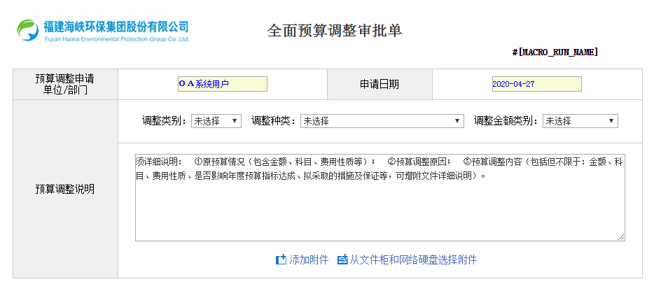Click the 申请日期 label cell
654x284 pixels.
pyautogui.click(x=380, y=85)
